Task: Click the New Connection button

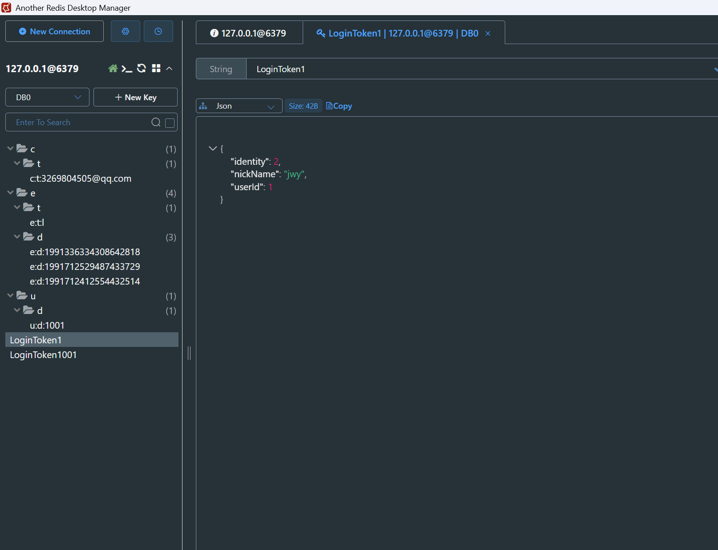Action: coord(54,31)
